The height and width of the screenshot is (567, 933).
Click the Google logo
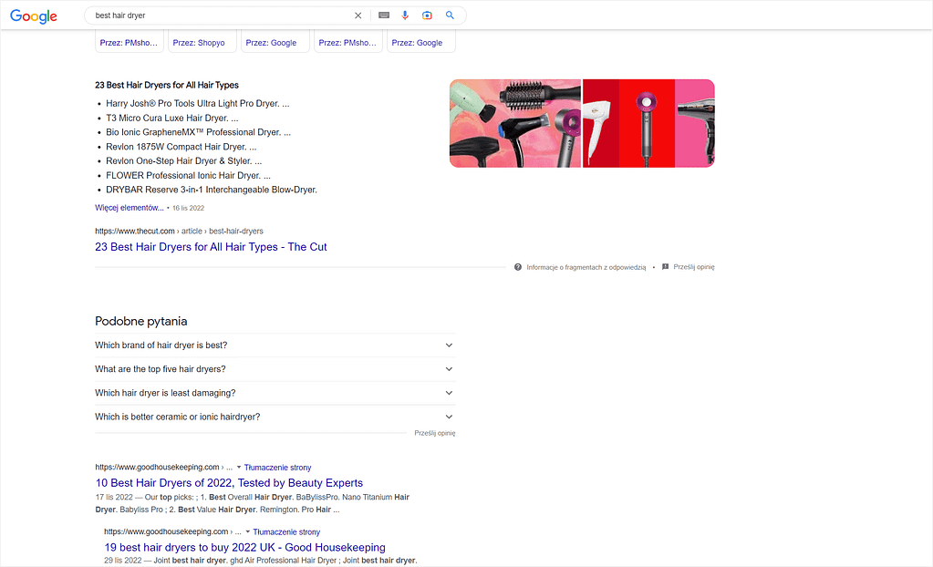point(33,15)
